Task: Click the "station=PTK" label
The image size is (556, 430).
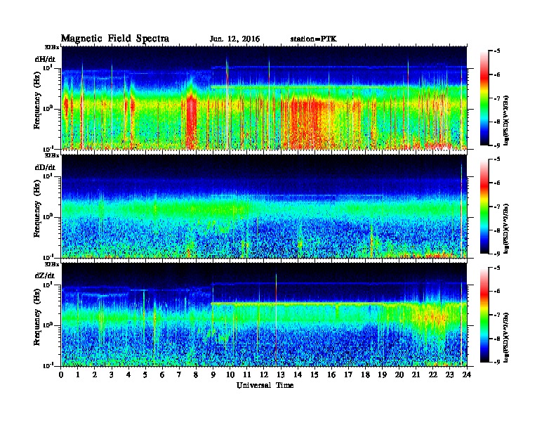Action: 314,39
